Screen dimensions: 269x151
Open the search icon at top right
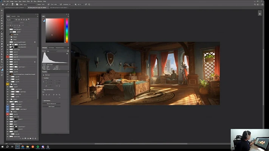pos(255,5)
